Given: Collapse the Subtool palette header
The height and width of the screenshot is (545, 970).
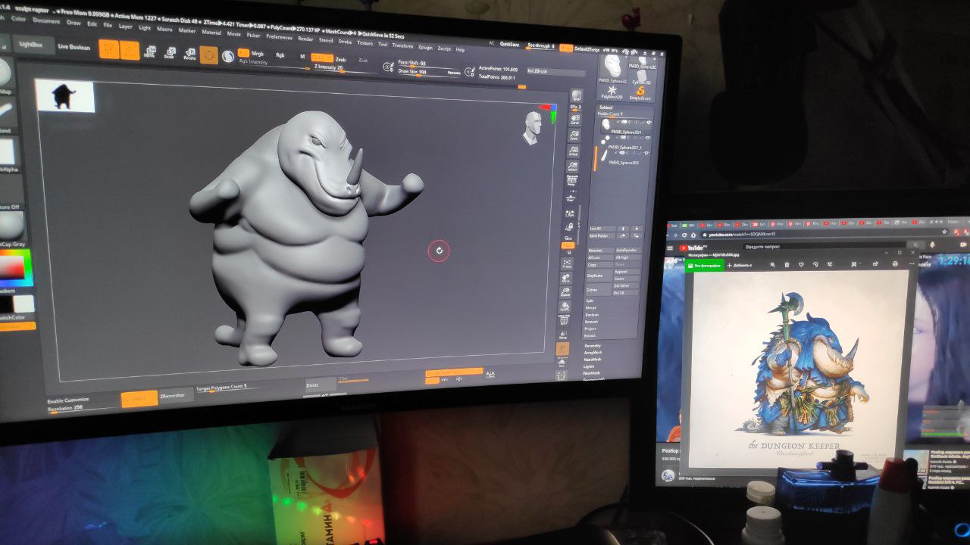Looking at the screenshot, I should tap(606, 107).
